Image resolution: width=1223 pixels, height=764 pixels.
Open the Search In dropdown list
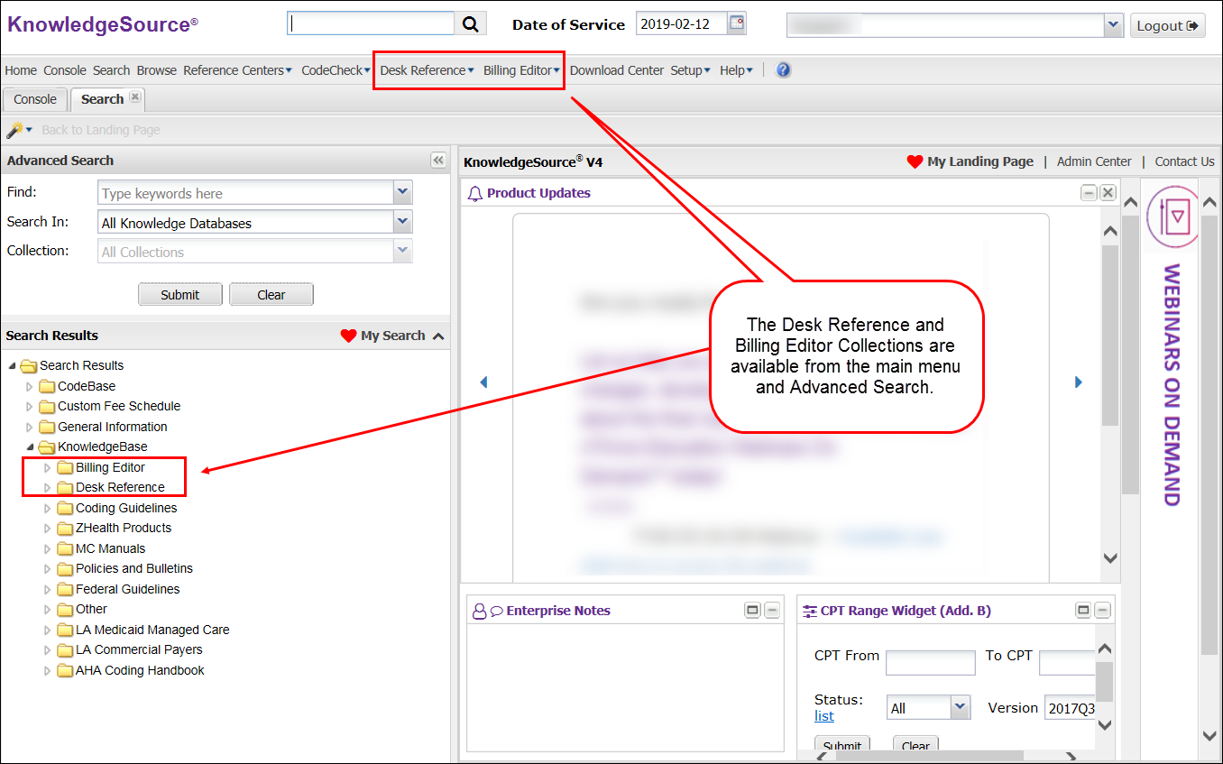[402, 222]
